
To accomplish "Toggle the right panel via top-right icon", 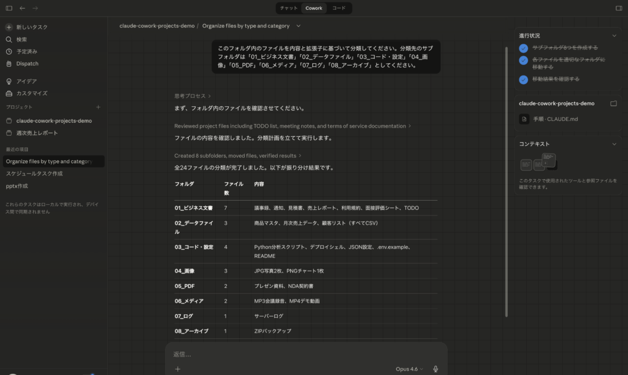I will click(618, 8).
